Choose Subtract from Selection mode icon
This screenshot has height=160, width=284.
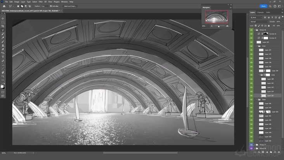(26, 6)
